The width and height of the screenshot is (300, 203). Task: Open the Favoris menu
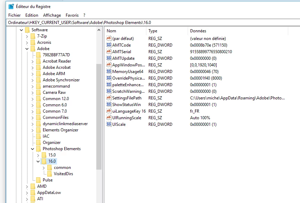coord(72,15)
